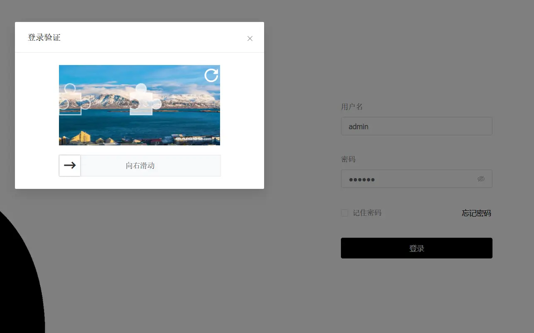Focus the username field containing admin
The width and height of the screenshot is (534, 333).
[416, 126]
